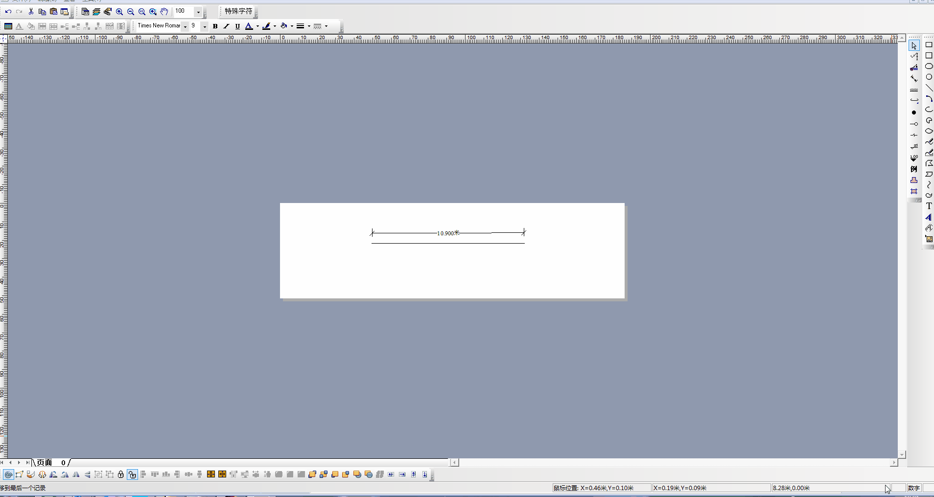
Task: Click the scissors cut icon
Action: 31,12
